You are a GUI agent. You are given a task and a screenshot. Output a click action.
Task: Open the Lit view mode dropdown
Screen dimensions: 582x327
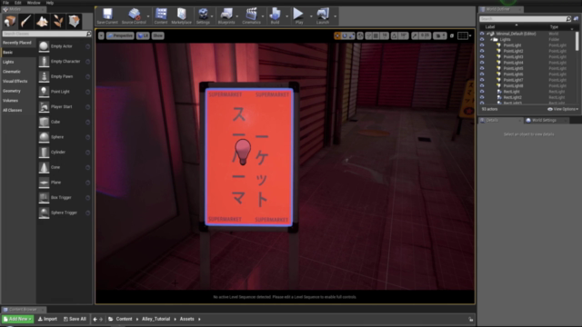click(143, 35)
